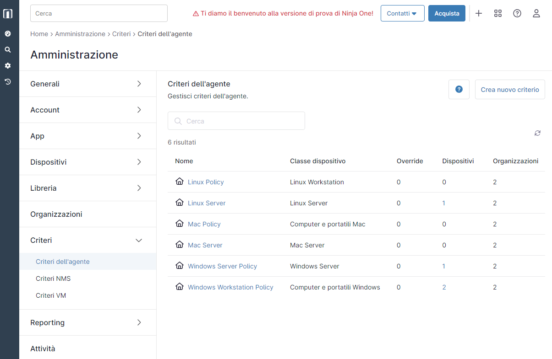
Task: Open the Windows Server Policy link
Action: (x=222, y=266)
